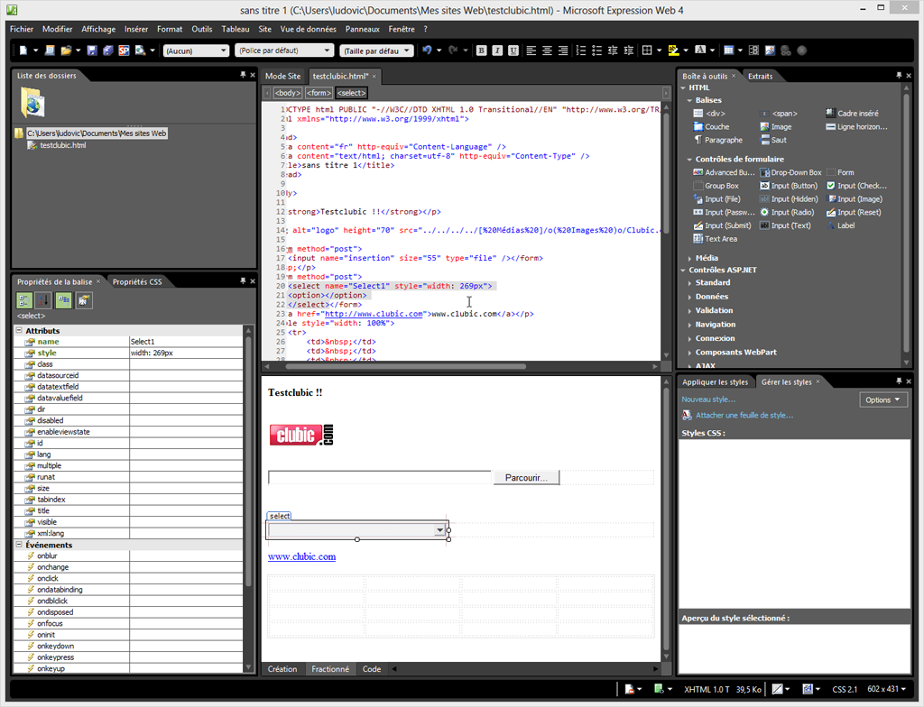The height and width of the screenshot is (707, 924).
Task: Expand the Standard ASP.NET group
Action: click(689, 283)
